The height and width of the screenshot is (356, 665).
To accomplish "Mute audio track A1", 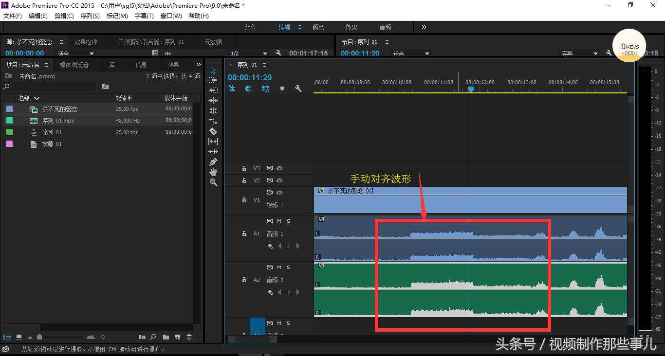I will pos(279,221).
